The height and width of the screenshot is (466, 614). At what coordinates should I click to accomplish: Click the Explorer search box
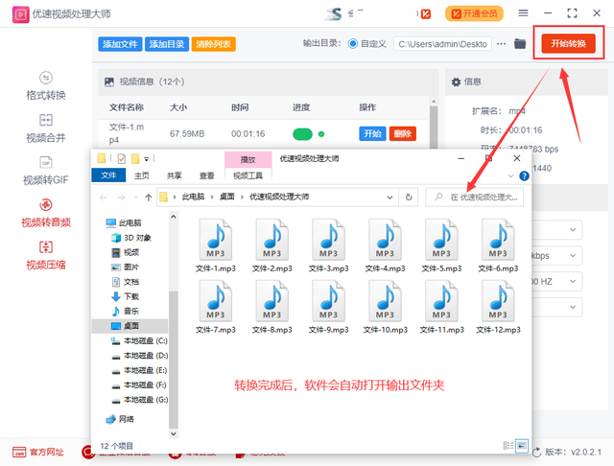[x=475, y=198]
